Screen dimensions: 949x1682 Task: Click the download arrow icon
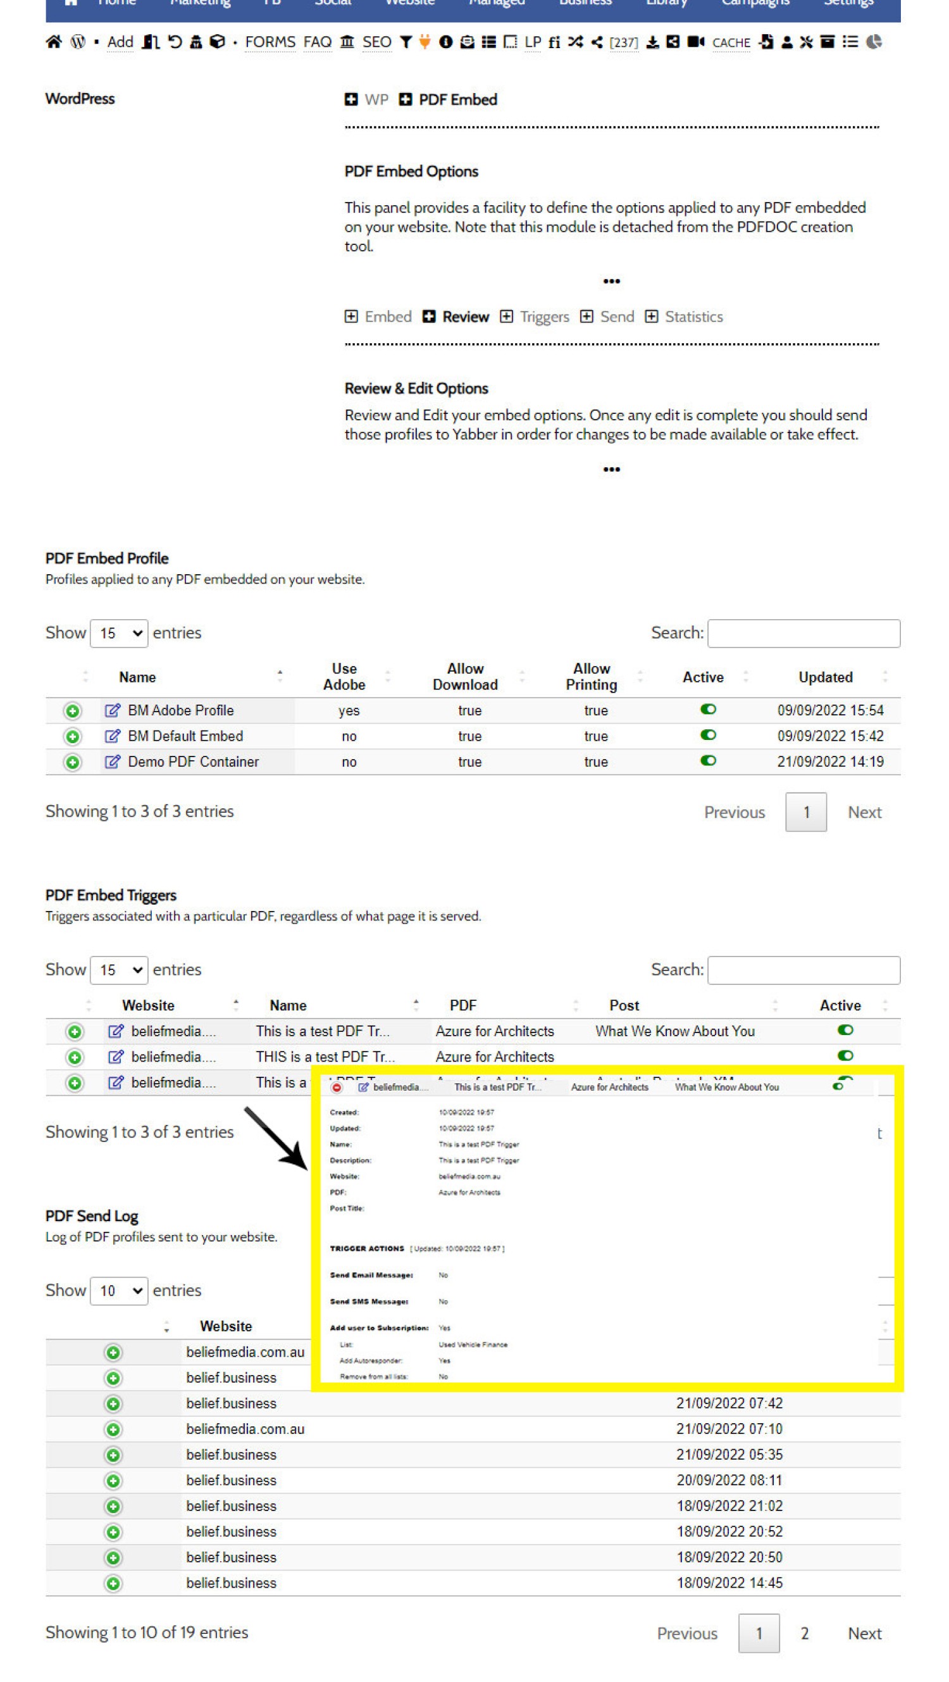click(x=652, y=42)
